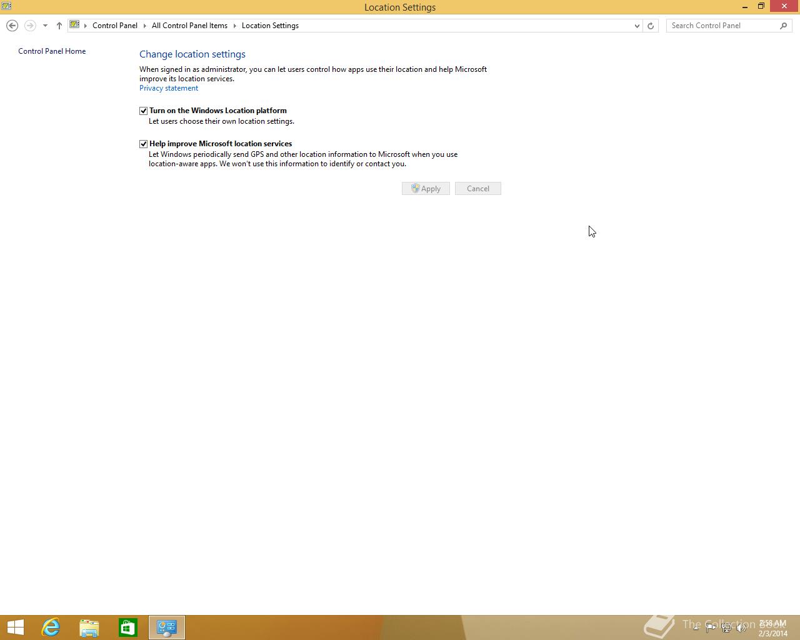Select Control Panel breadcrumb
Screen dimensions: 800x640
click(115, 26)
